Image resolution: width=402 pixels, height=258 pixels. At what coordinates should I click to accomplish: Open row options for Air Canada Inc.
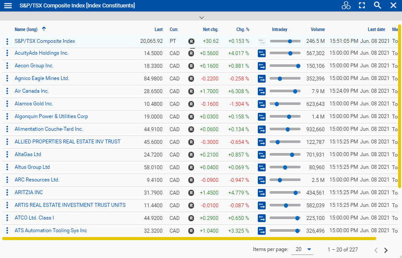[7, 91]
